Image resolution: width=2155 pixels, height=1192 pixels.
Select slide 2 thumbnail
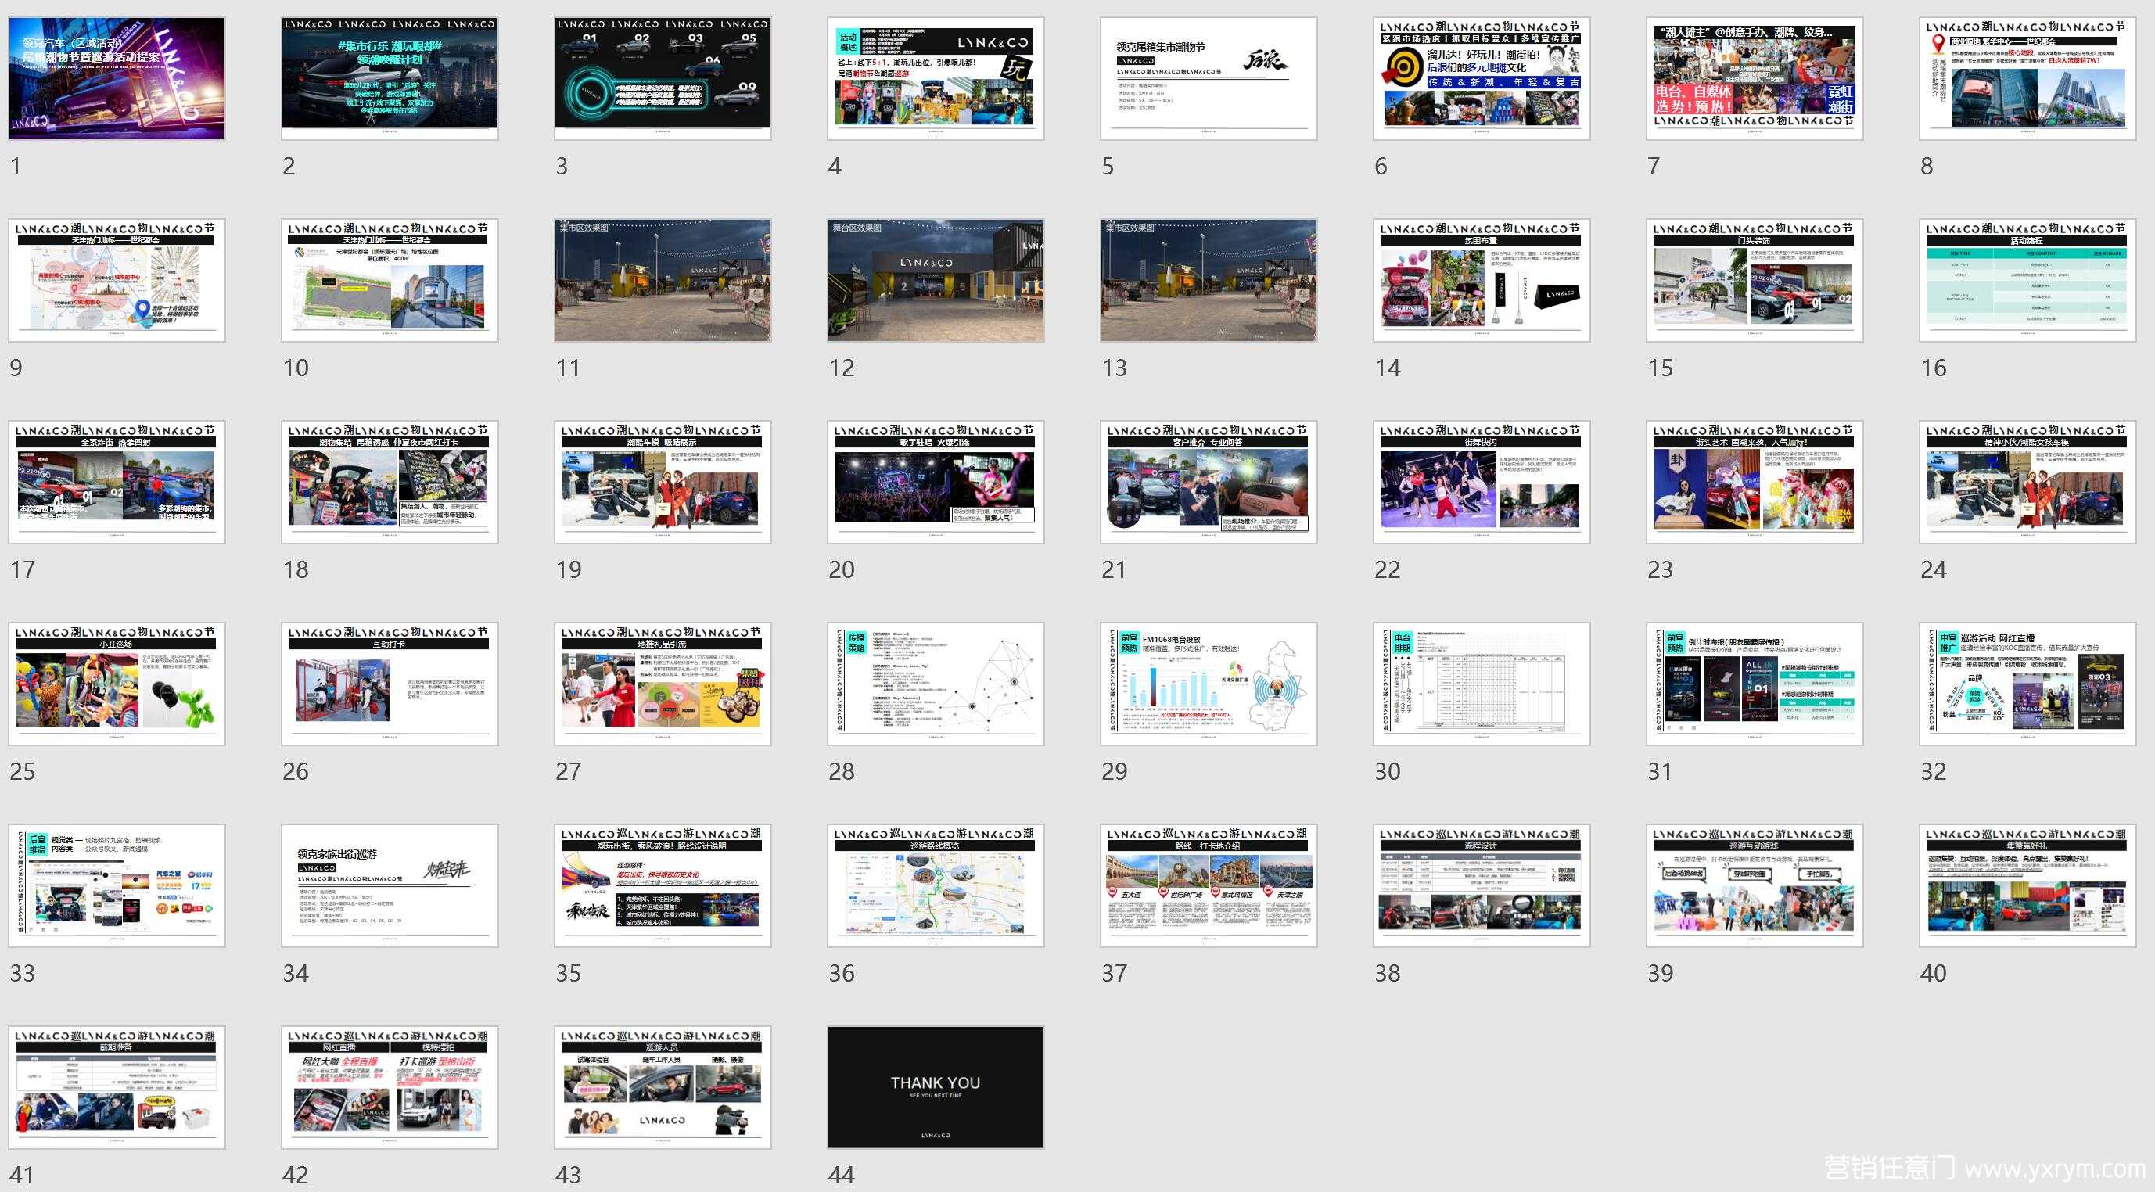tap(390, 79)
